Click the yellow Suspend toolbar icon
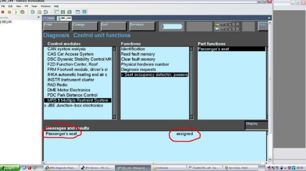Screen dimensions: 306x171 point(9,12)
